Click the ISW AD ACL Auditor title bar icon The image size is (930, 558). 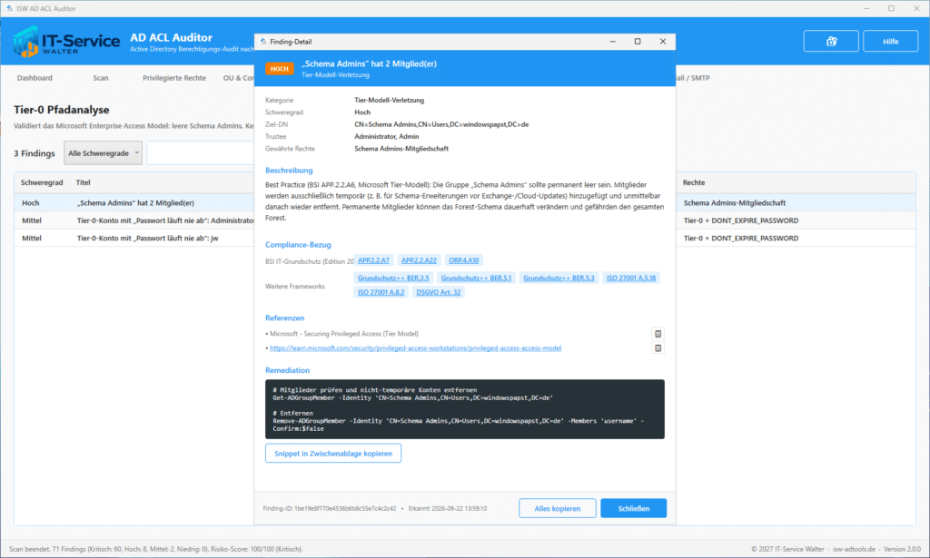9,8
